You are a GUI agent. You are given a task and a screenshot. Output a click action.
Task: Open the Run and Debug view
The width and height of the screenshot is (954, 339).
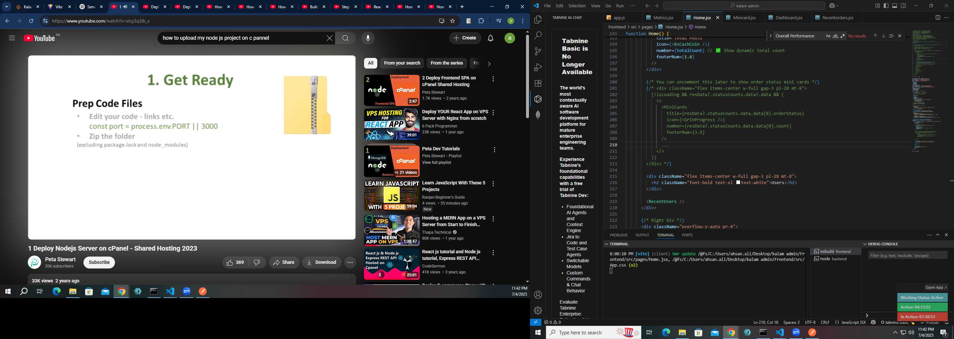click(538, 67)
